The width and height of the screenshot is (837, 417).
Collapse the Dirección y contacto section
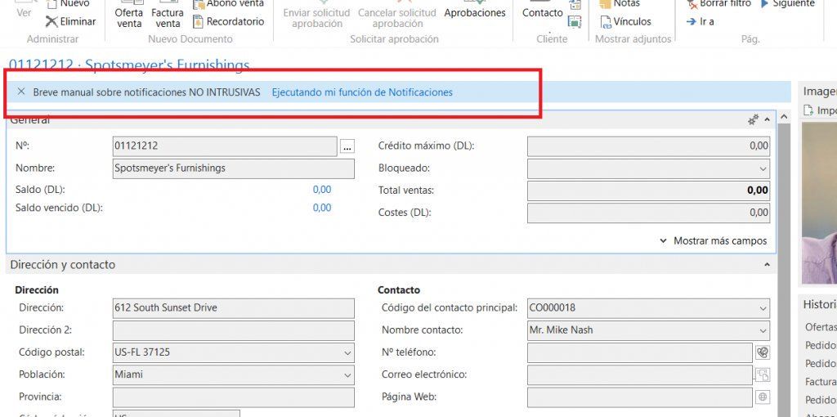coord(767,265)
